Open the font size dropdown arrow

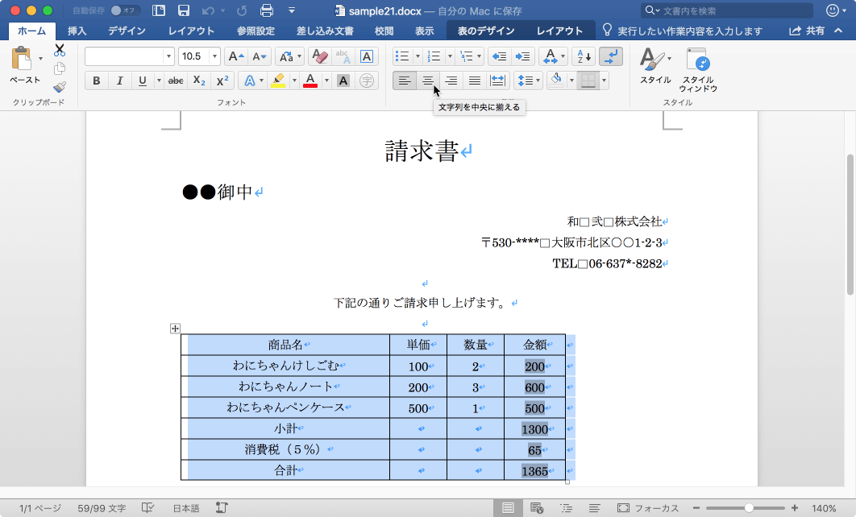tap(214, 56)
